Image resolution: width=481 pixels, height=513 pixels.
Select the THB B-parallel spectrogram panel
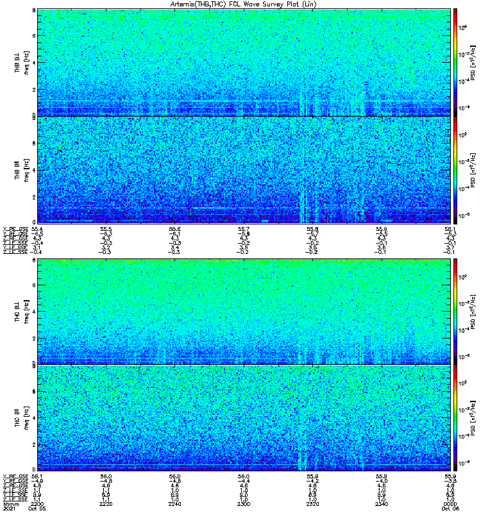[x=244, y=170]
